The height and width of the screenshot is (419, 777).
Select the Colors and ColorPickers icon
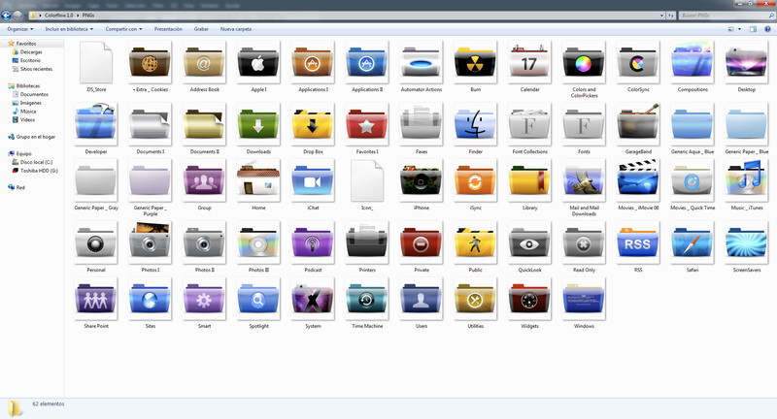click(584, 62)
